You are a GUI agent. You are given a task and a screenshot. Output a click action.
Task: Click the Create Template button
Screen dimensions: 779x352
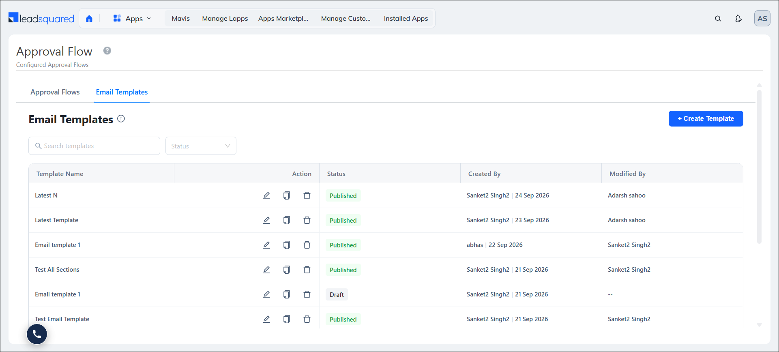(706, 118)
